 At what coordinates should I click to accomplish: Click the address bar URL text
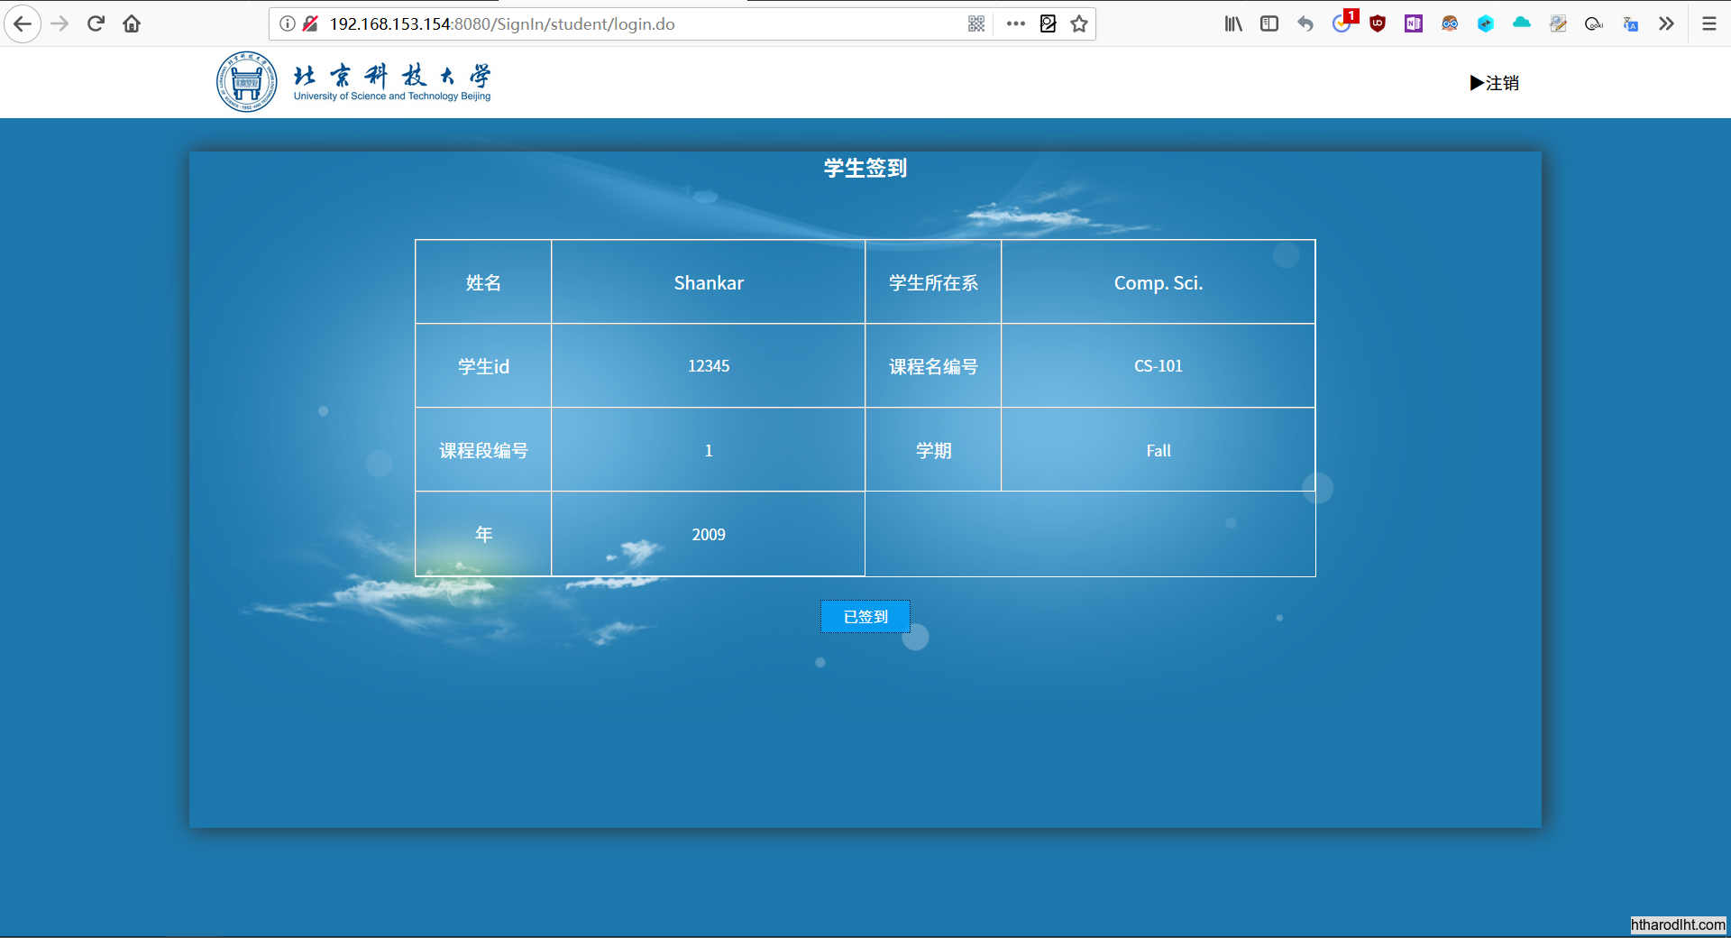(501, 24)
